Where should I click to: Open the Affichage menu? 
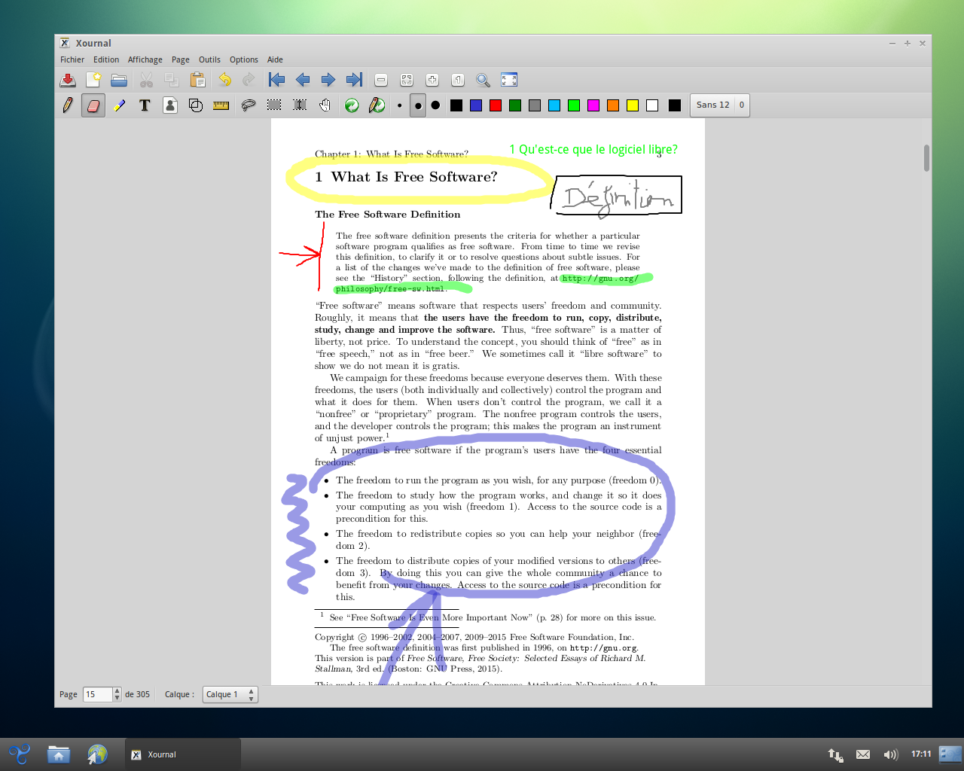coord(145,59)
